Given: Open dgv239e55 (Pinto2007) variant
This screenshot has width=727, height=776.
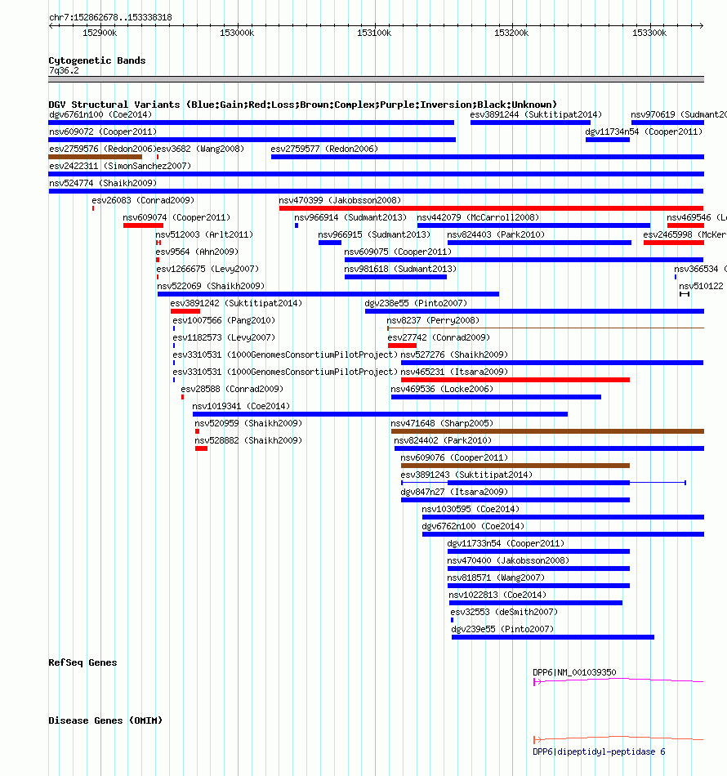Looking at the screenshot, I should click(x=553, y=637).
